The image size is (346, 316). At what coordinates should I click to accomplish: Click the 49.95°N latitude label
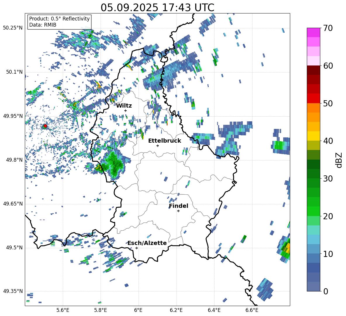[x=13, y=116]
